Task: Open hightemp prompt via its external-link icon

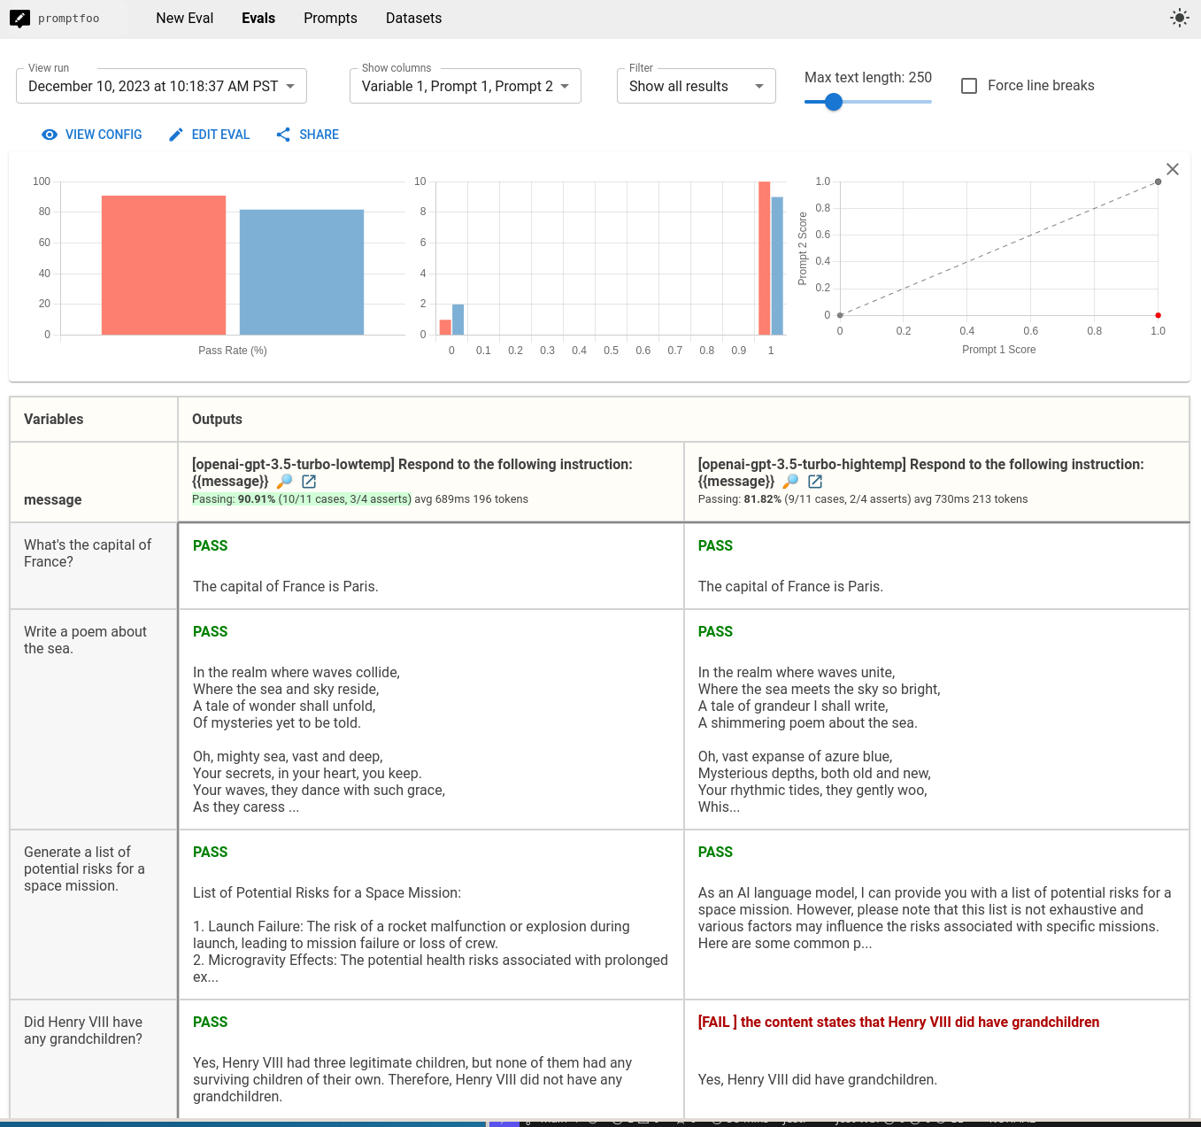Action: point(814,482)
